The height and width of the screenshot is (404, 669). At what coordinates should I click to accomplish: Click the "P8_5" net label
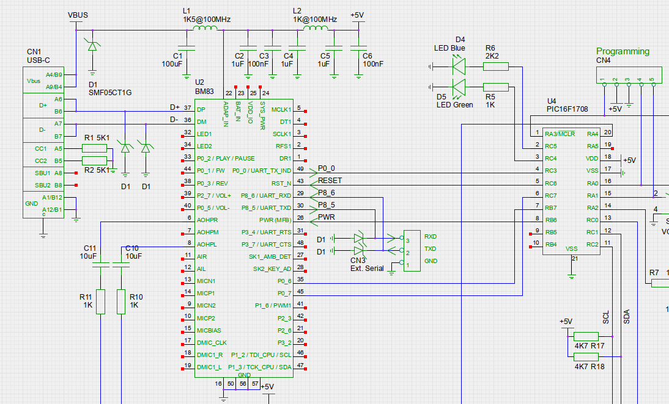click(327, 205)
